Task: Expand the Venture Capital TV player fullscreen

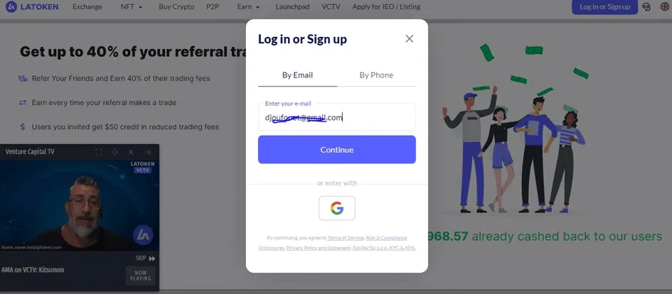Action: pyautogui.click(x=98, y=152)
